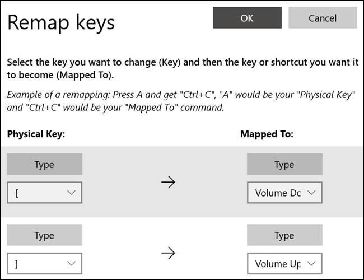
Task: Click the chevron on the ']' combo box
Action: point(71,264)
